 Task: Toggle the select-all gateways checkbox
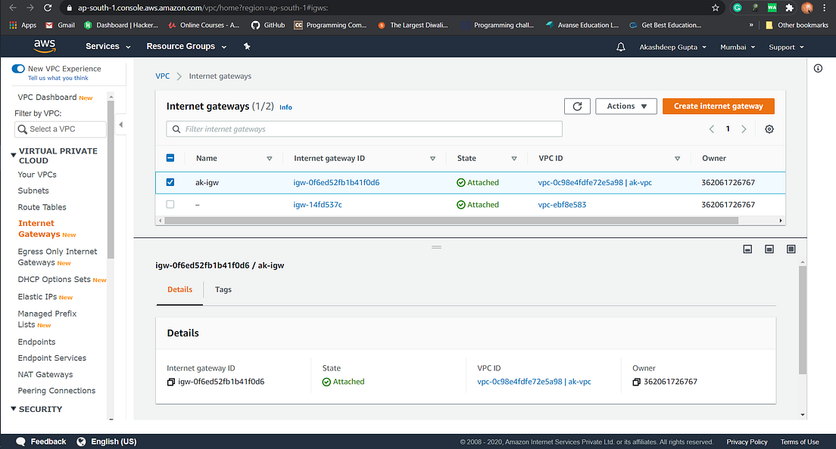170,158
